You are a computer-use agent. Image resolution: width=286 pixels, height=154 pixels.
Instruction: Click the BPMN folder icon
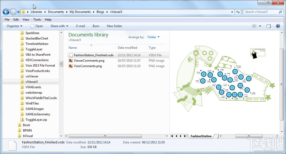tap(20, 130)
